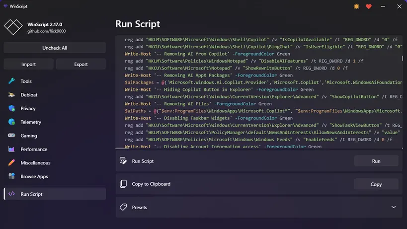Click the Presets tag icon
Image resolution: width=407 pixels, height=229 pixels.
pyautogui.click(x=123, y=207)
